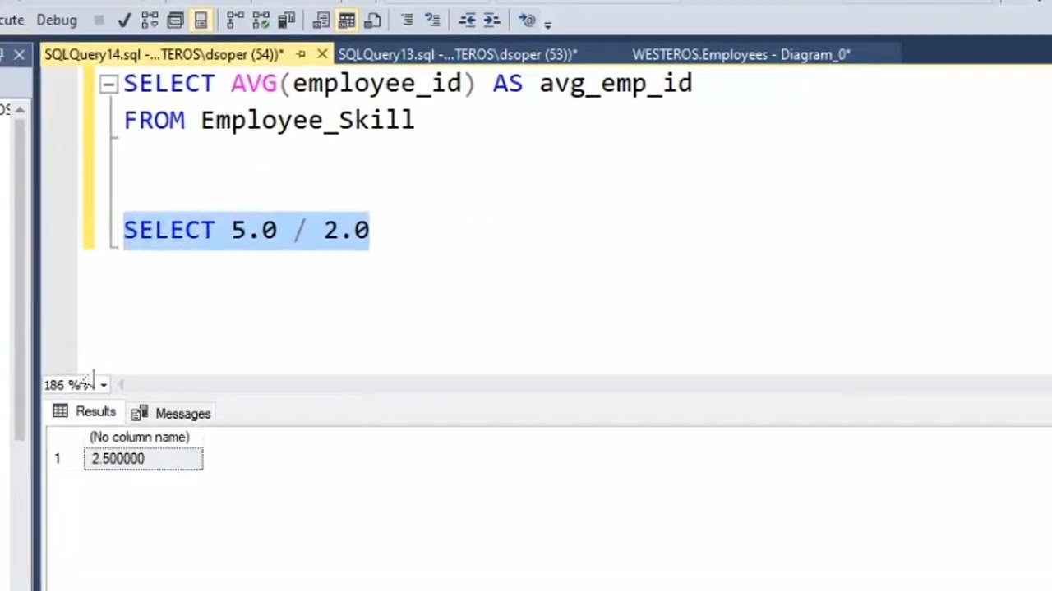This screenshot has width=1052, height=591.
Task: Open the toolbar overflow options arrow
Action: tap(548, 24)
